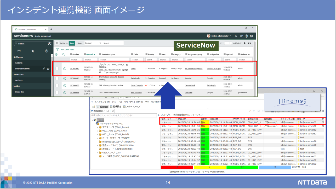Open パースペクティブ (P) menu in Hinemos
This screenshot has height=189, width=336.
coord(100,102)
